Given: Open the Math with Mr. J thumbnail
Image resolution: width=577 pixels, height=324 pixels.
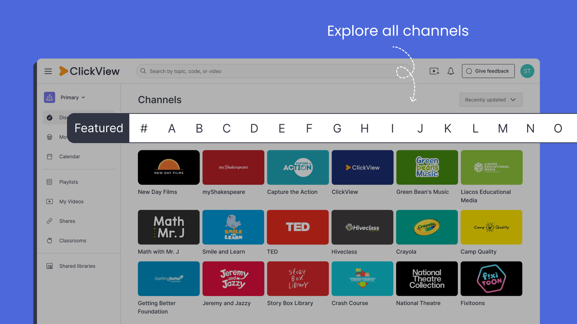Looking at the screenshot, I should point(169,227).
